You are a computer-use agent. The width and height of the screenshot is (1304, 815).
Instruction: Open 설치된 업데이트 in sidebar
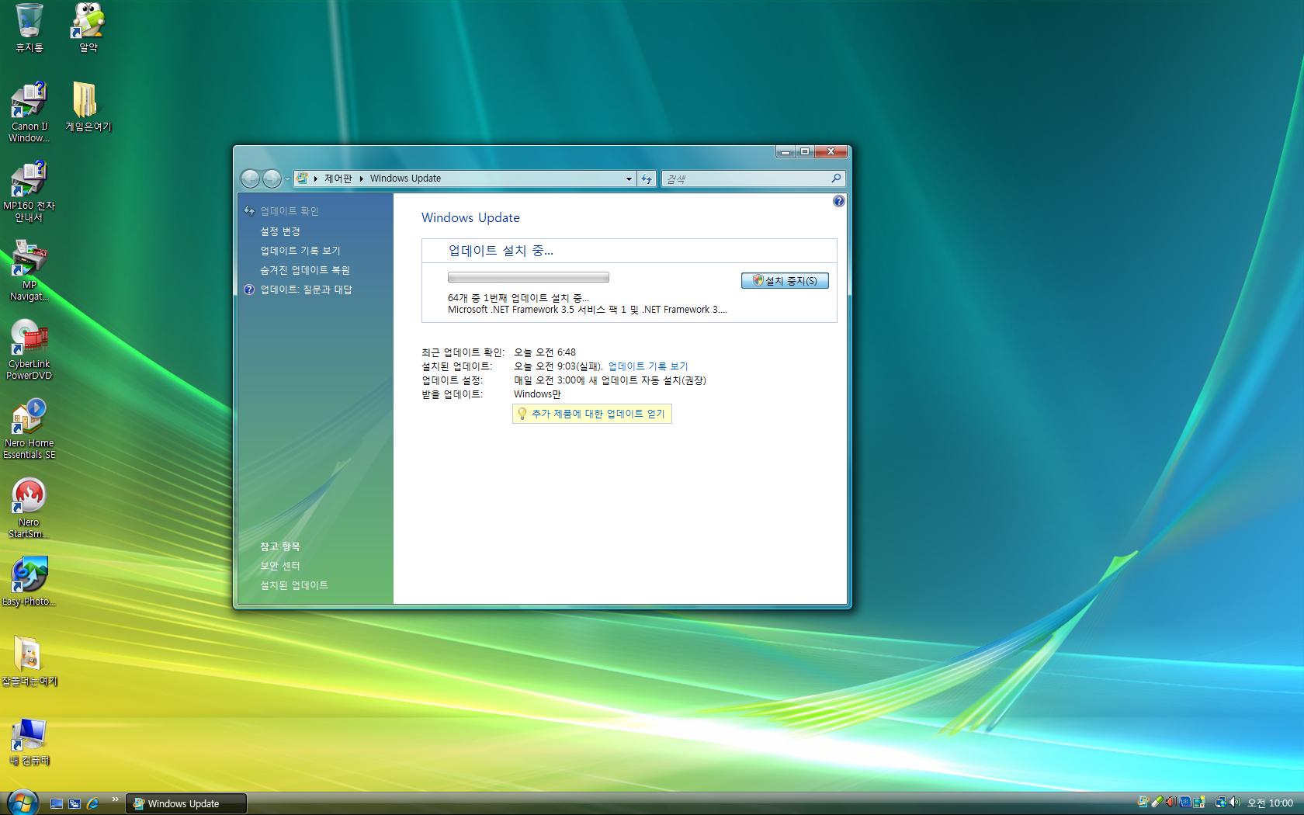point(293,585)
